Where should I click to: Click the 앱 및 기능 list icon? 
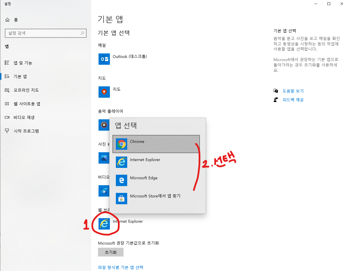tap(7, 63)
